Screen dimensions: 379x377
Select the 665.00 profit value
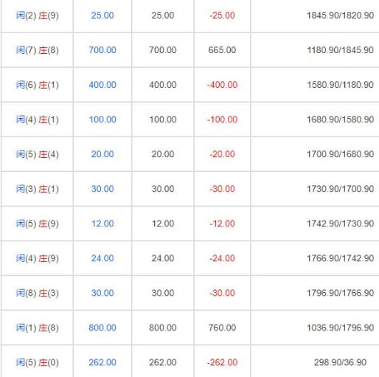coord(222,50)
